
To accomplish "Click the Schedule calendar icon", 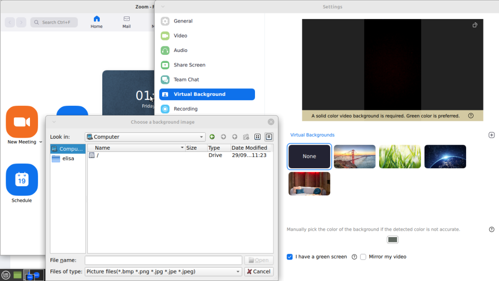I will tap(22, 180).
